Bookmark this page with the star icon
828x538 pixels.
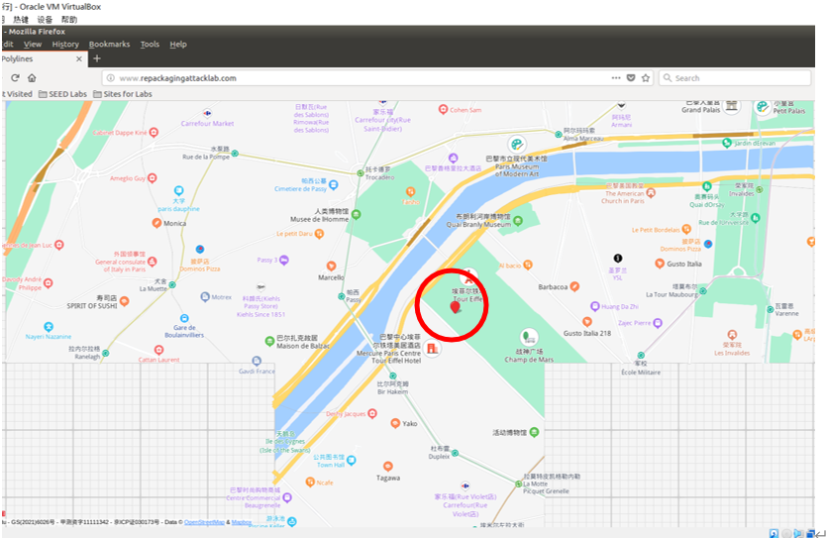[x=646, y=77]
